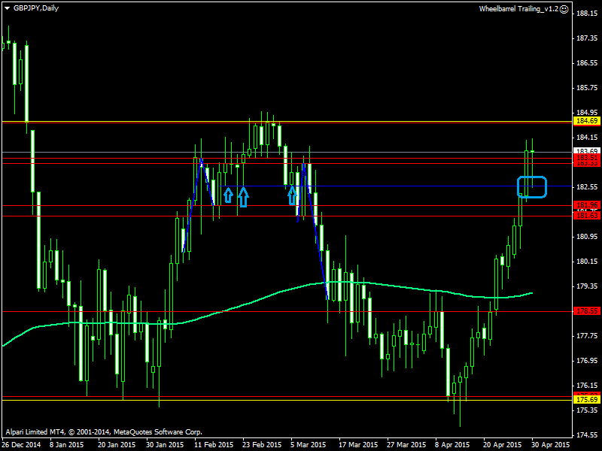This screenshot has width=602, height=451.
Task: Click the 20 Jan 2015 date label
Action: pos(117,445)
